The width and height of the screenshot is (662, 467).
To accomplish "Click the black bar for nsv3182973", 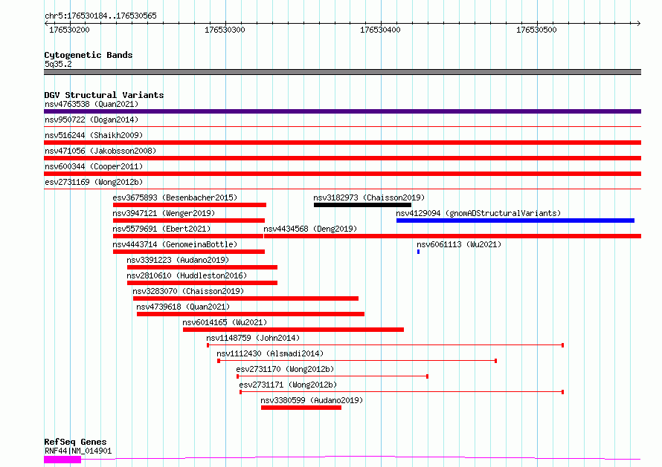I will 362,205.
